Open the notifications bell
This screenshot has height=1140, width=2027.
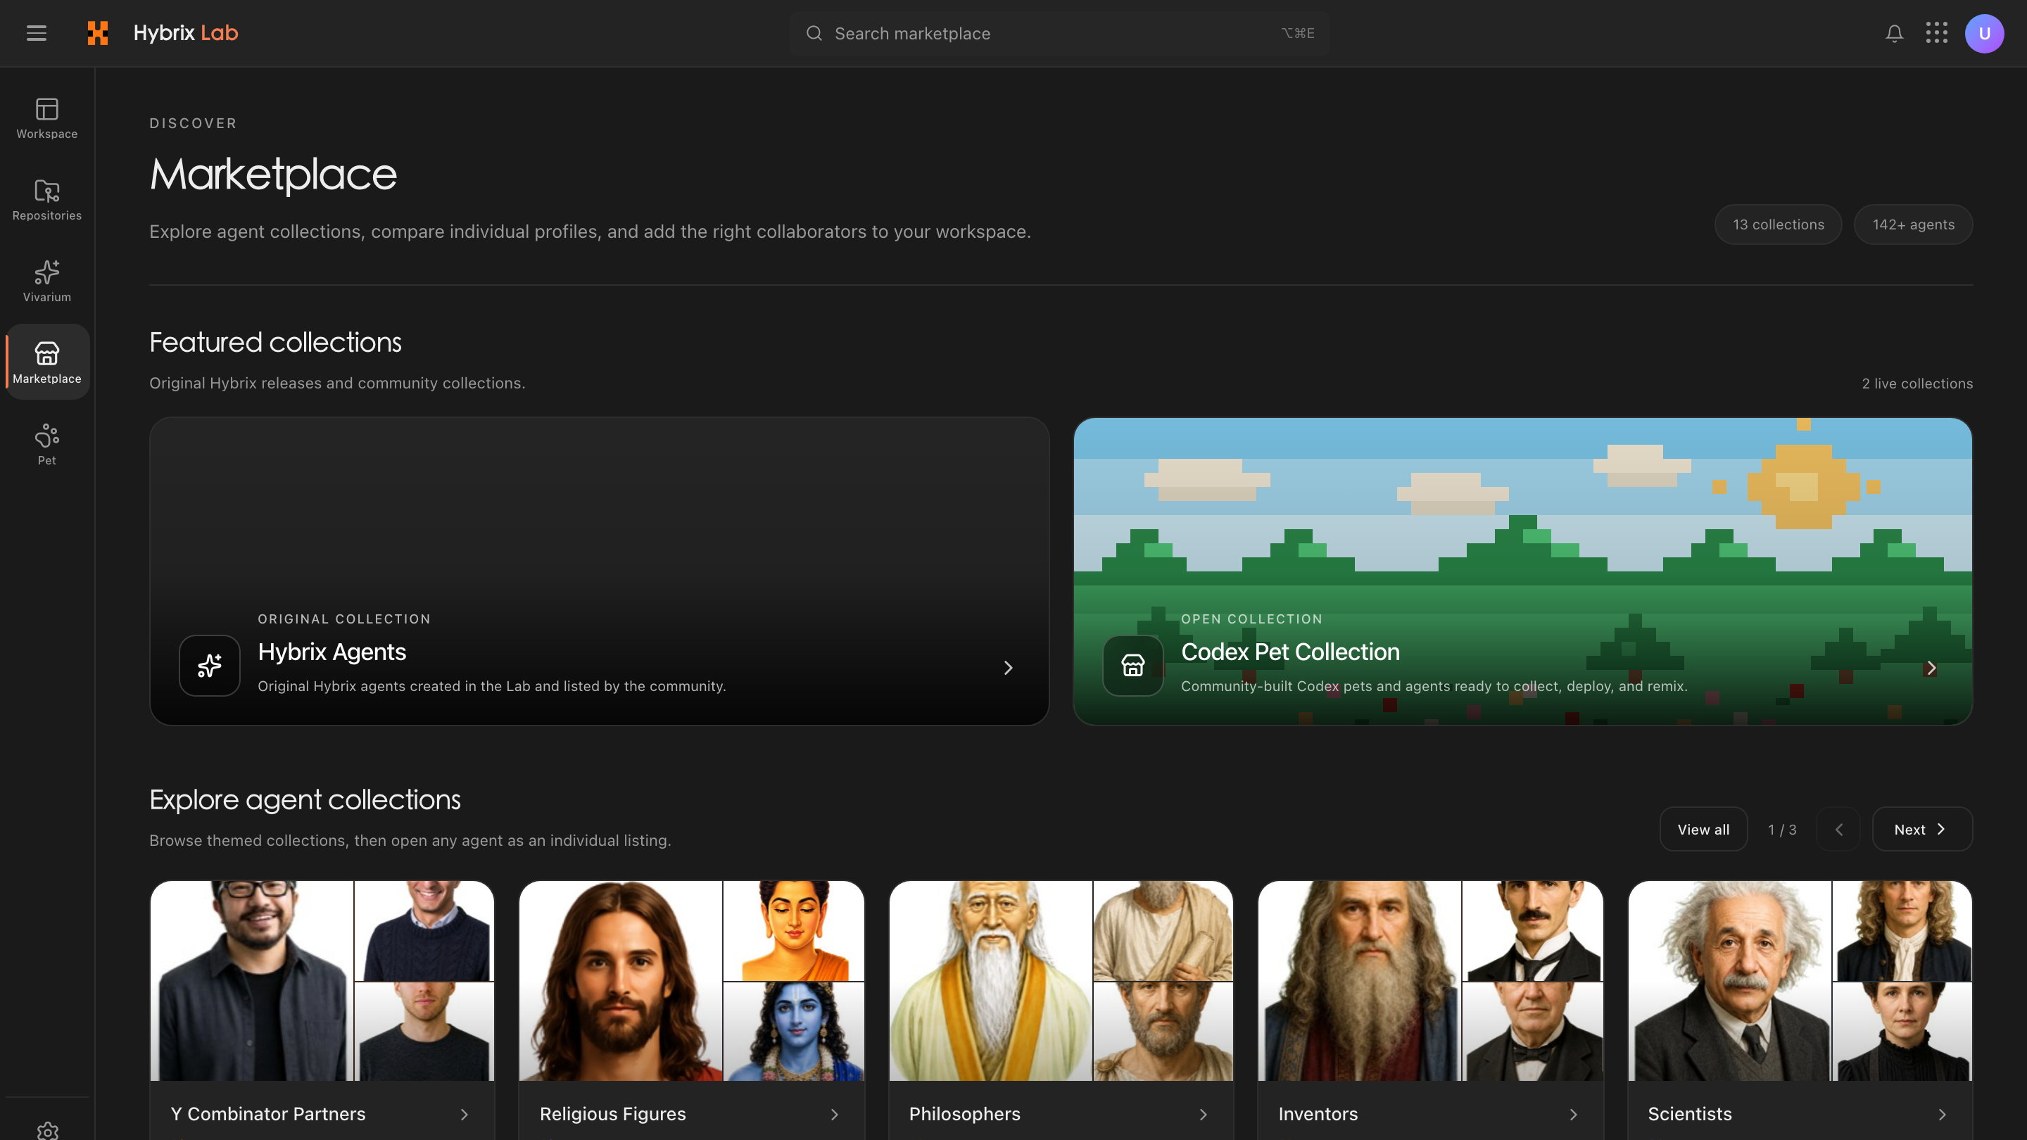click(x=1894, y=33)
